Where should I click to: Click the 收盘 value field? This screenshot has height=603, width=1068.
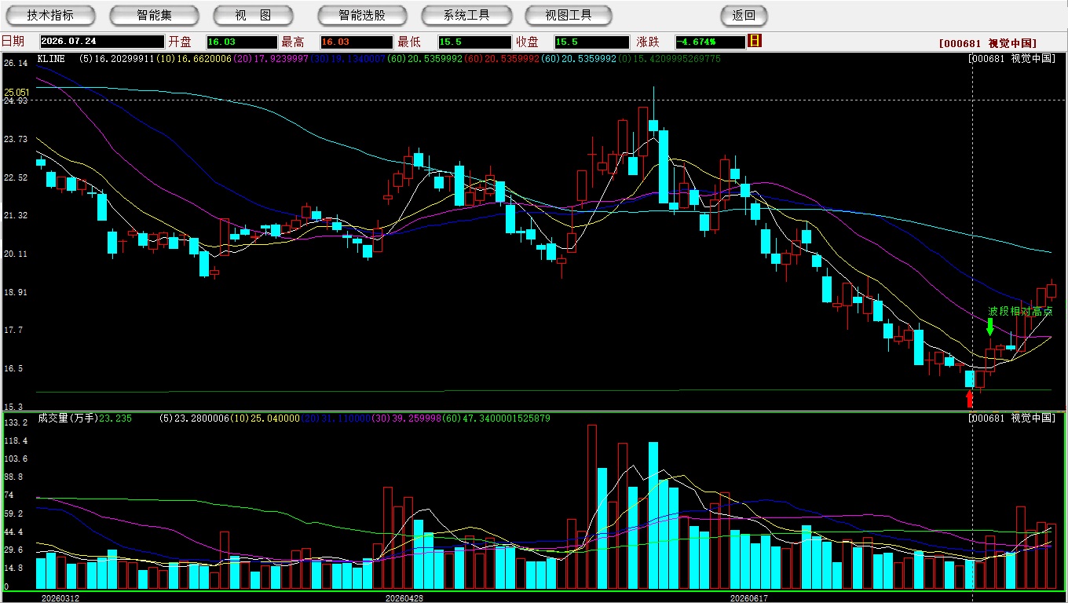click(x=592, y=42)
